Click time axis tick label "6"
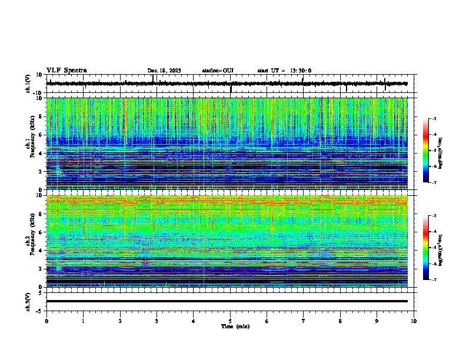 point(267,321)
